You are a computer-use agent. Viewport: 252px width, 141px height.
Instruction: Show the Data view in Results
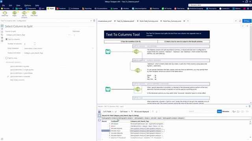[x=219, y=111]
